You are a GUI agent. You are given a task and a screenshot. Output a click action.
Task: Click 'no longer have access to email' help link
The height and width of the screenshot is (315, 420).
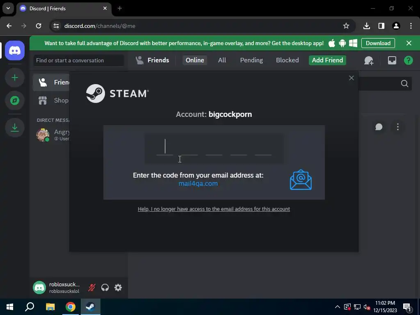point(214,209)
